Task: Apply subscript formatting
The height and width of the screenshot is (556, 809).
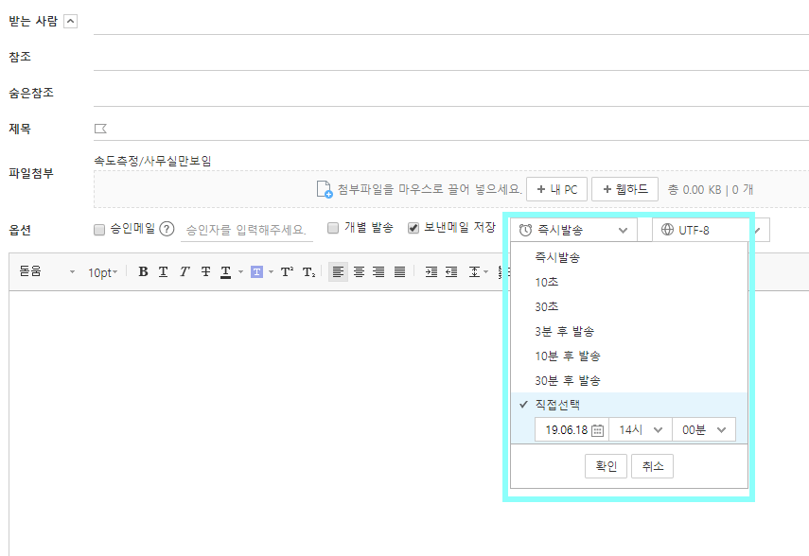Action: 308,271
